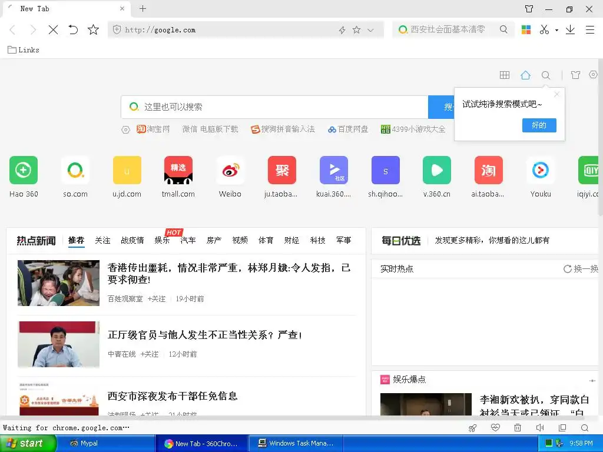Open the 搜狗拼音输入法 link

(283, 129)
